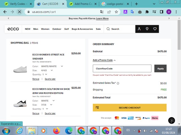This screenshot has width=181, height=135.
Task: Click the site security padlock icon
Action: click(29, 12)
